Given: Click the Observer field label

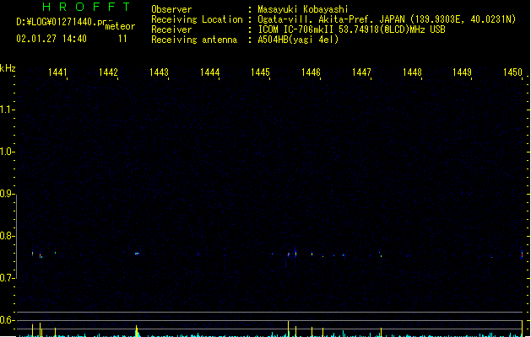Looking at the screenshot, I should (171, 9).
